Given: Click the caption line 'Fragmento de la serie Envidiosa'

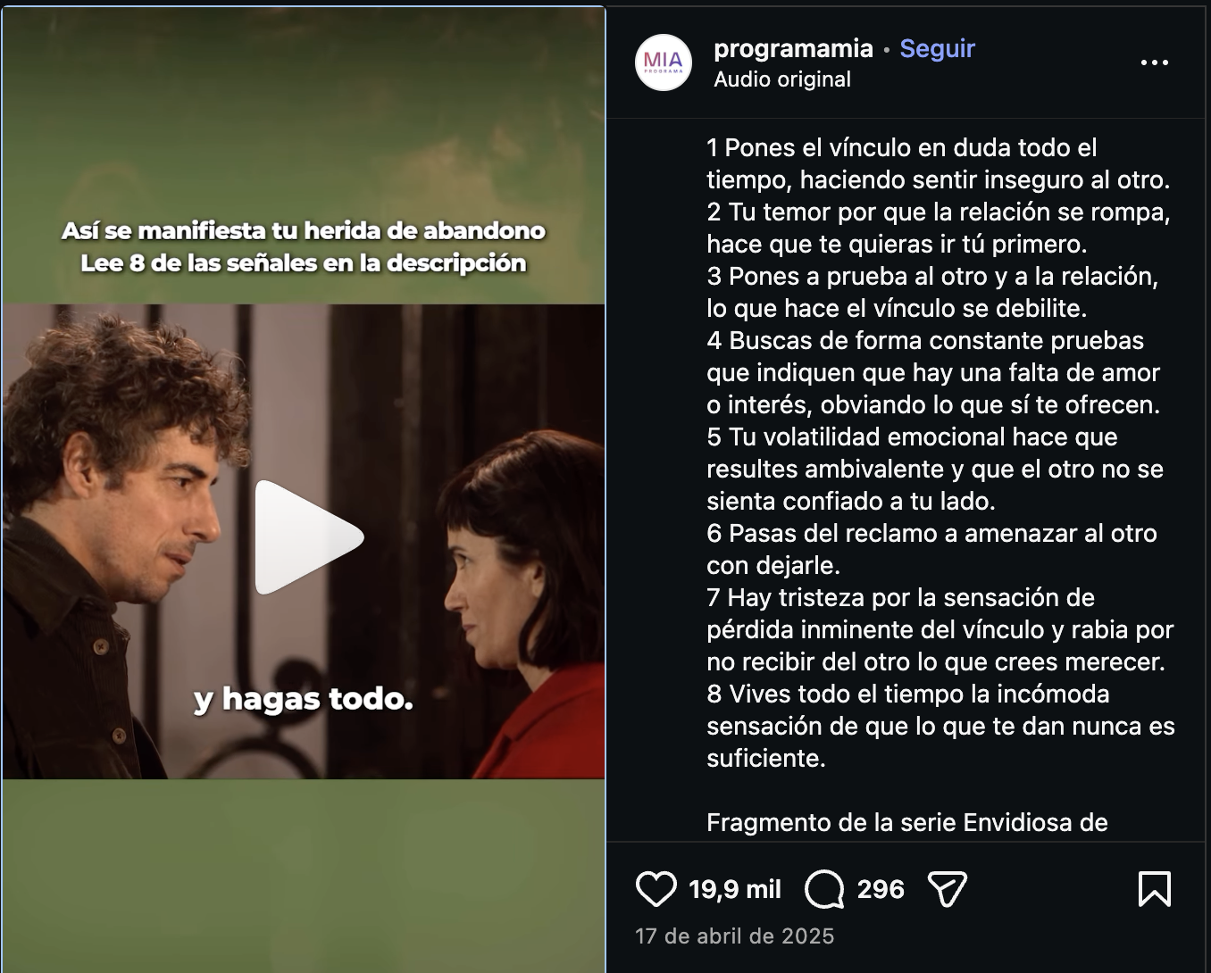Looking at the screenshot, I should click(906, 822).
